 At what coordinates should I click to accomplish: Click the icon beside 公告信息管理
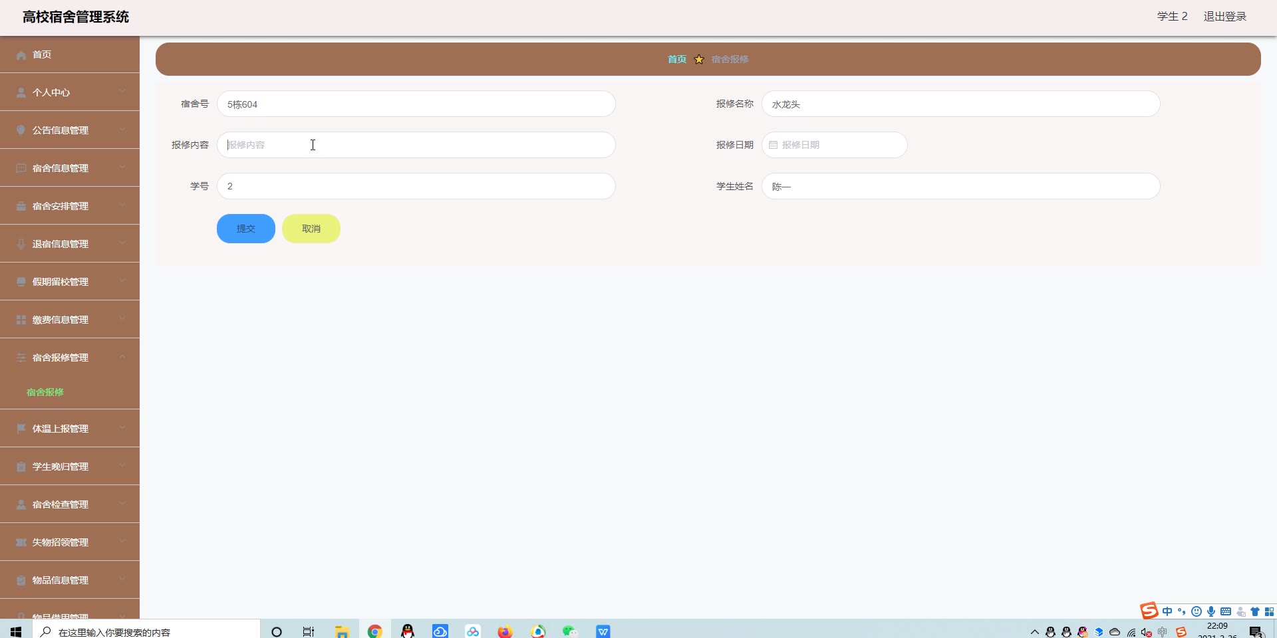21,131
